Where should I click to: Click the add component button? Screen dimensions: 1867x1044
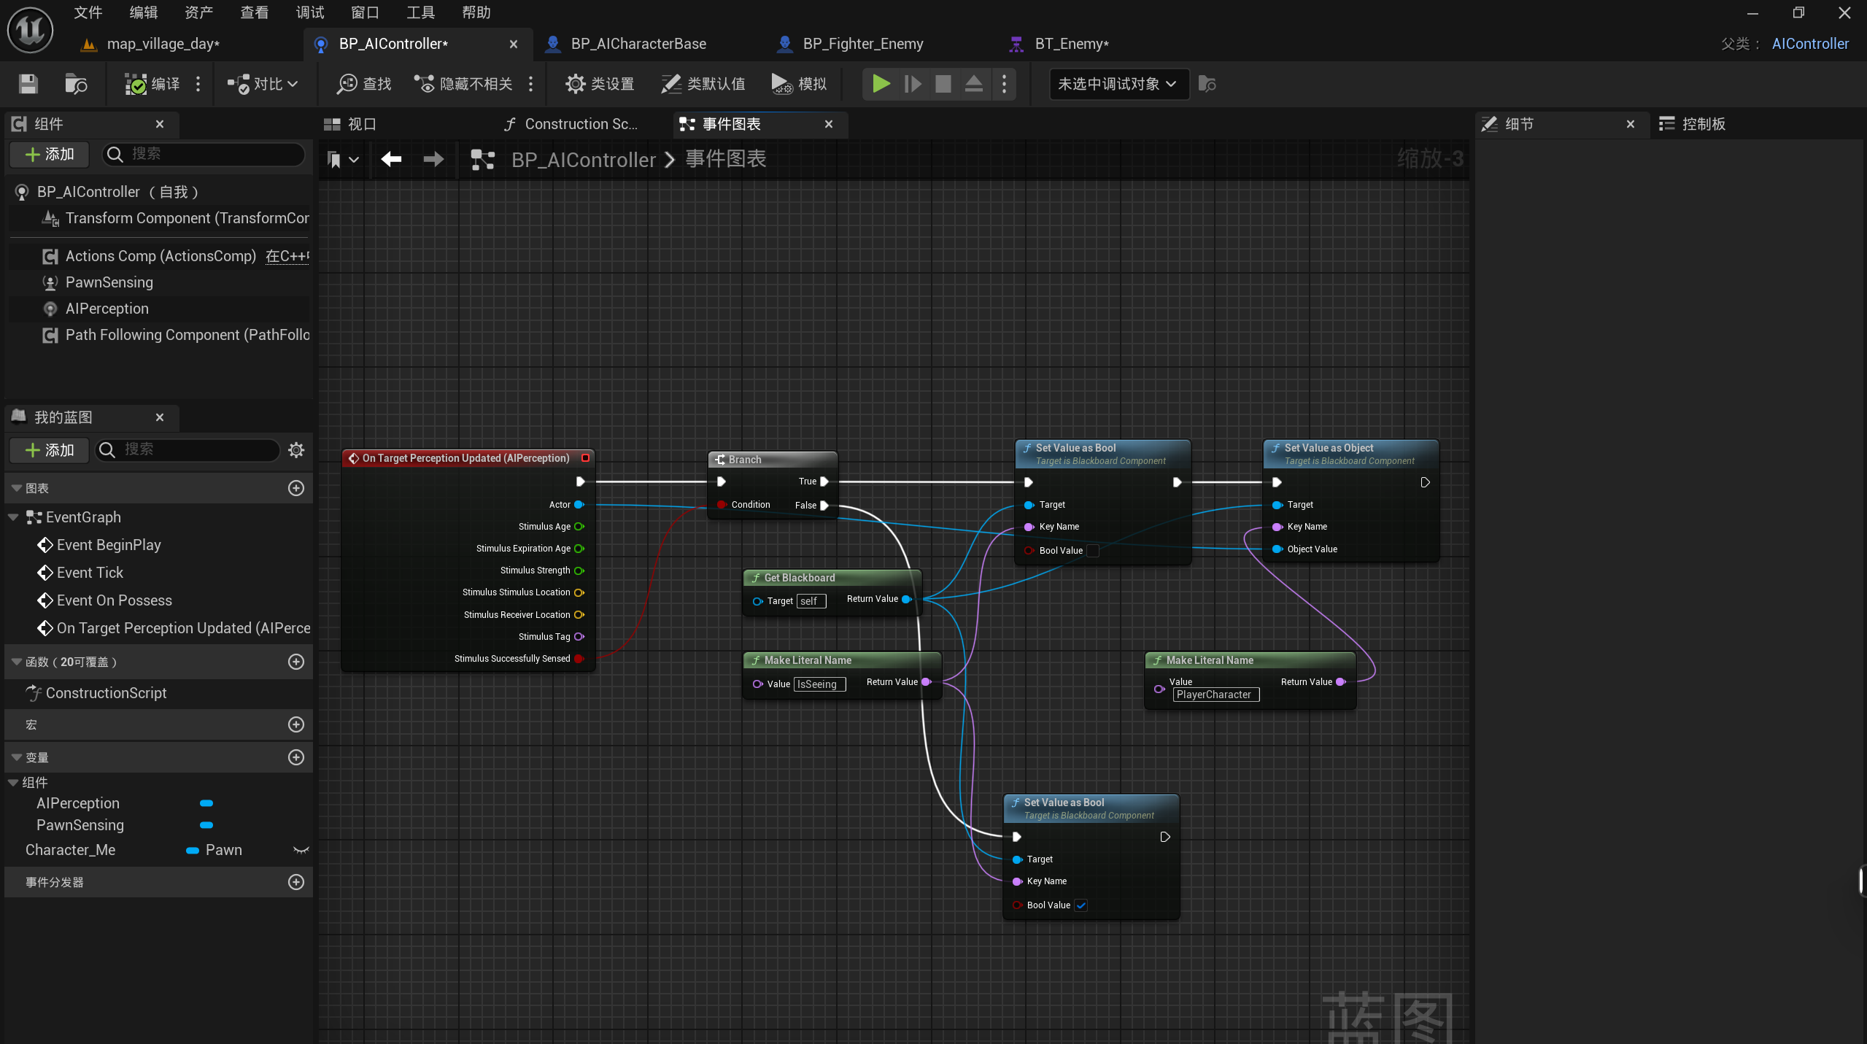coord(50,154)
